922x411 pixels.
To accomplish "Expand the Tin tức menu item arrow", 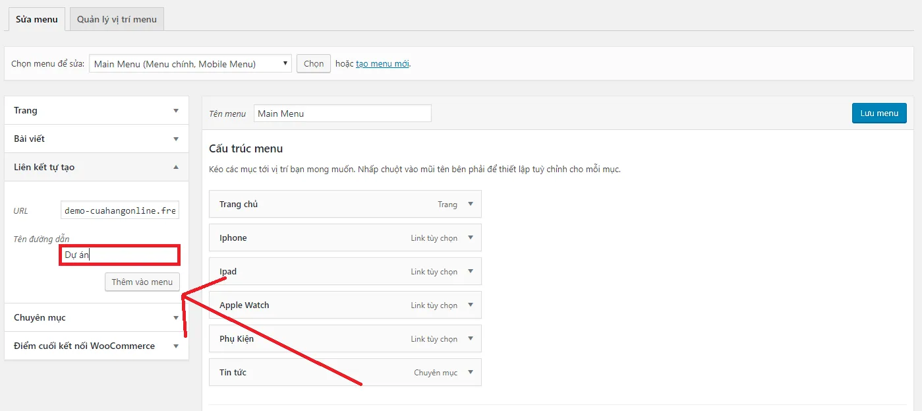I will [471, 372].
